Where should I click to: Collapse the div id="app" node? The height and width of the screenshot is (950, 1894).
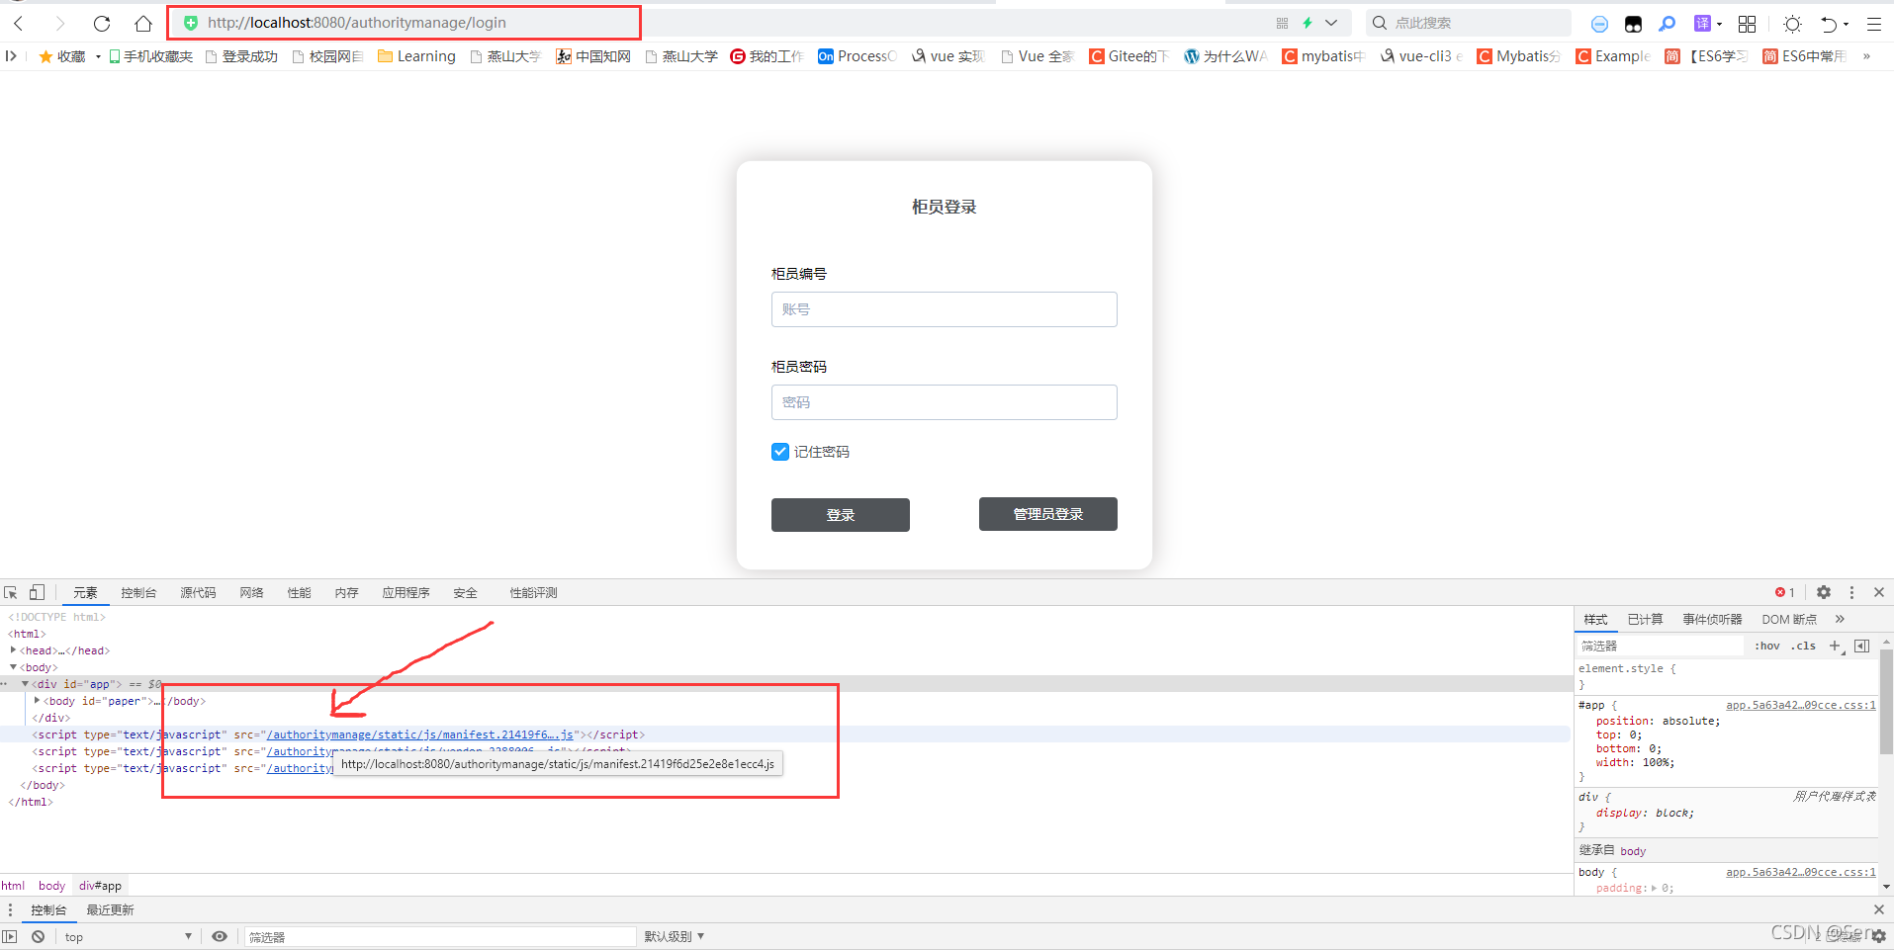tap(26, 684)
